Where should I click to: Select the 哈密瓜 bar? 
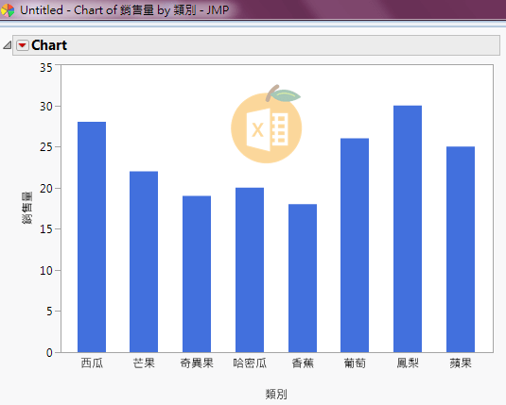250,270
